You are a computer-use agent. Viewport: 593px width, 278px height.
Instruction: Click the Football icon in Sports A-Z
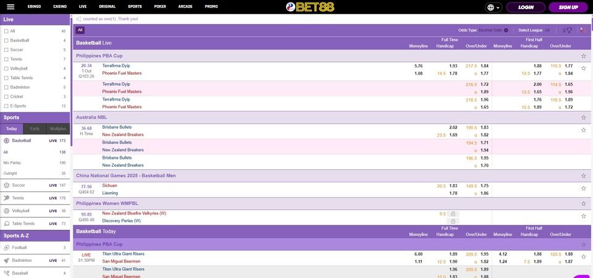[6, 248]
